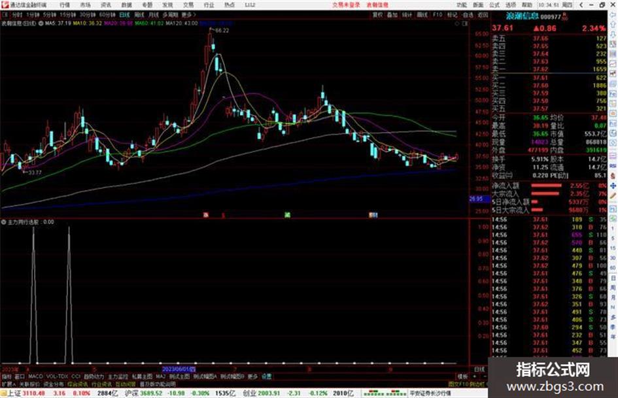Open the 模板 template selector
618x398 pixels.
click(x=462, y=376)
